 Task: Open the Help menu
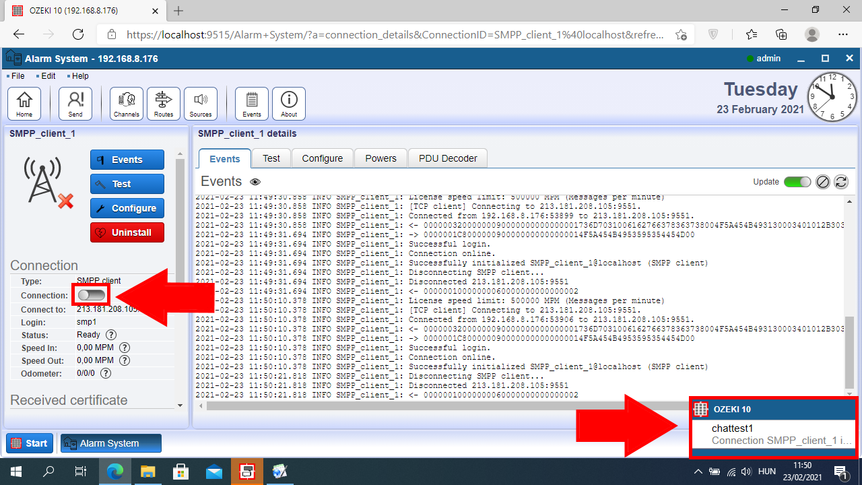point(80,76)
